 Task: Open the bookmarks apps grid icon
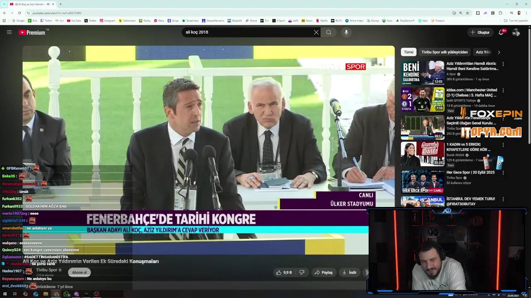(4, 20)
